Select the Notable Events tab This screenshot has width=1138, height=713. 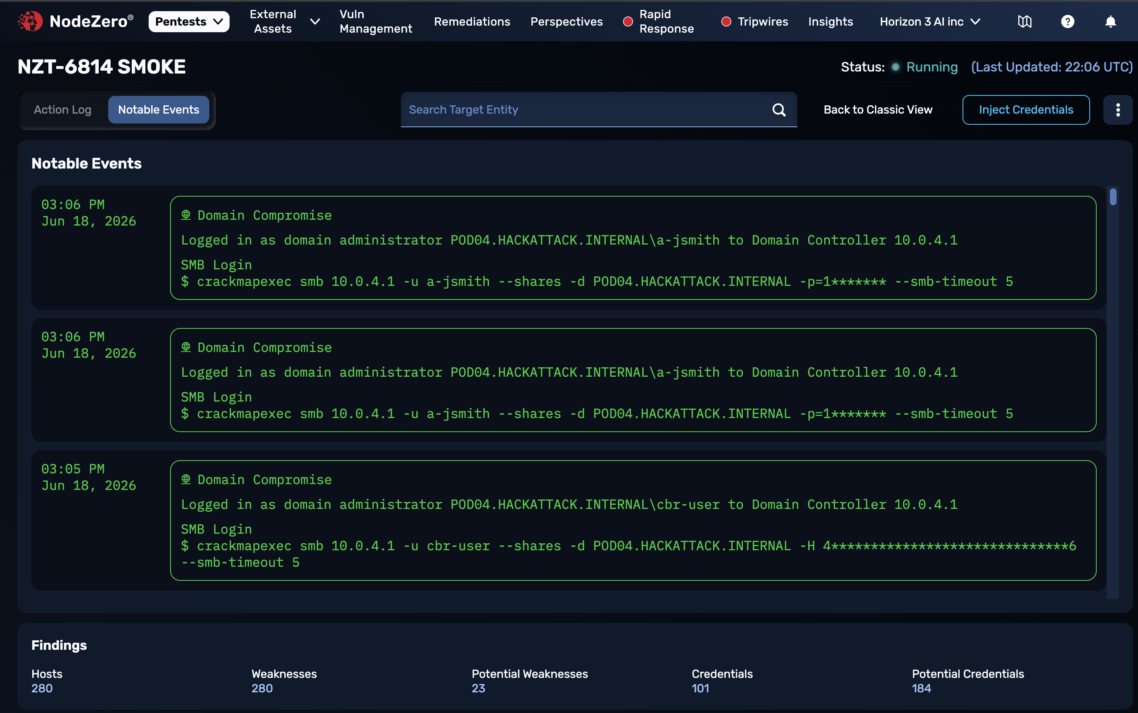coord(159,109)
